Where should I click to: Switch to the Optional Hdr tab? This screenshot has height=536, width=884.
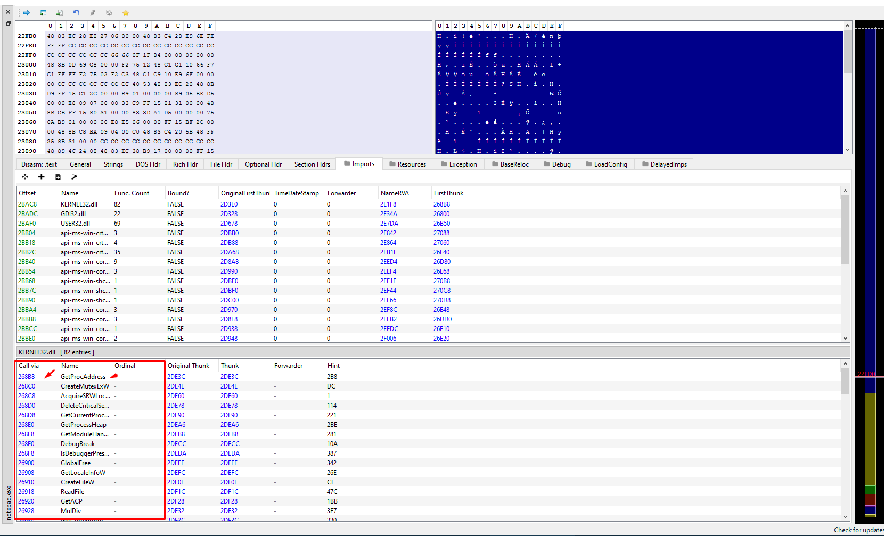pos(263,164)
